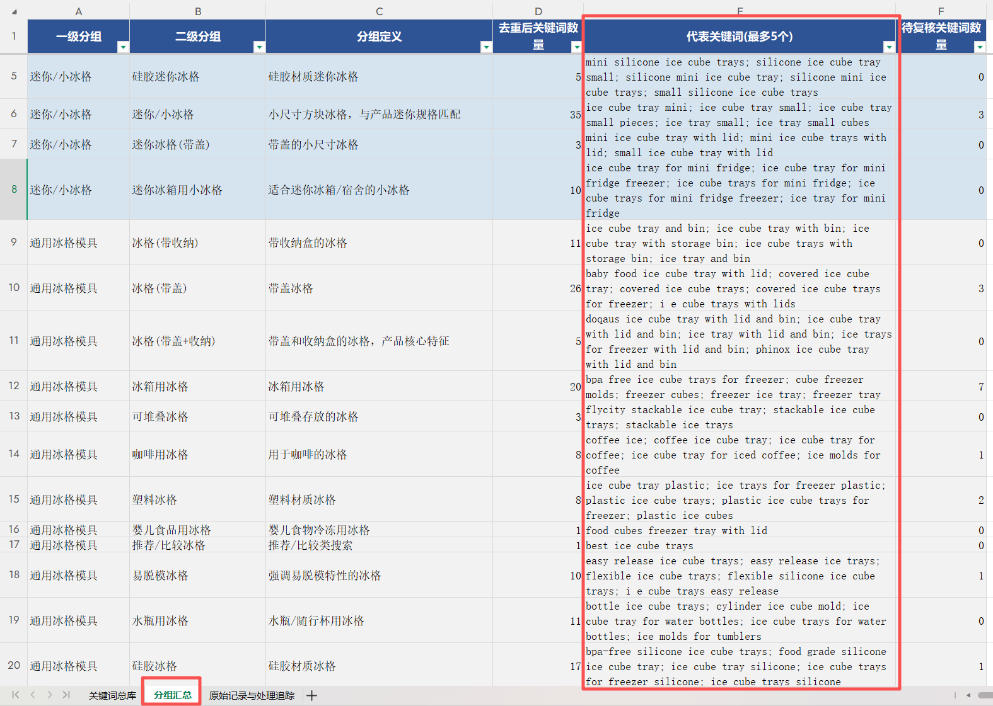
Task: Select row 8 header
Action: click(x=14, y=189)
